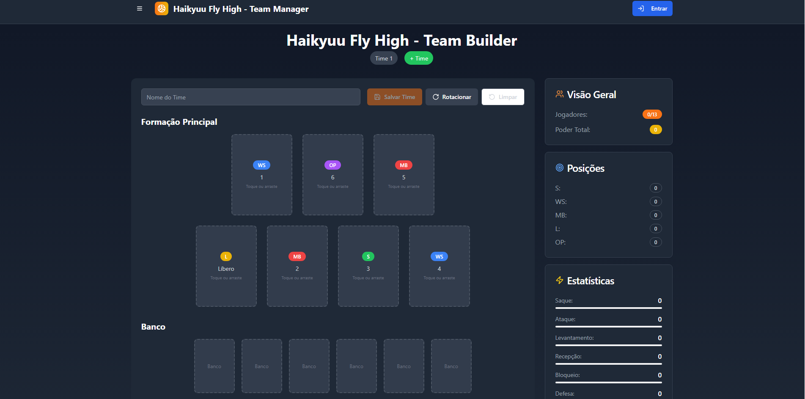This screenshot has height=399, width=805.
Task: Click the Entrar login button
Action: (652, 8)
